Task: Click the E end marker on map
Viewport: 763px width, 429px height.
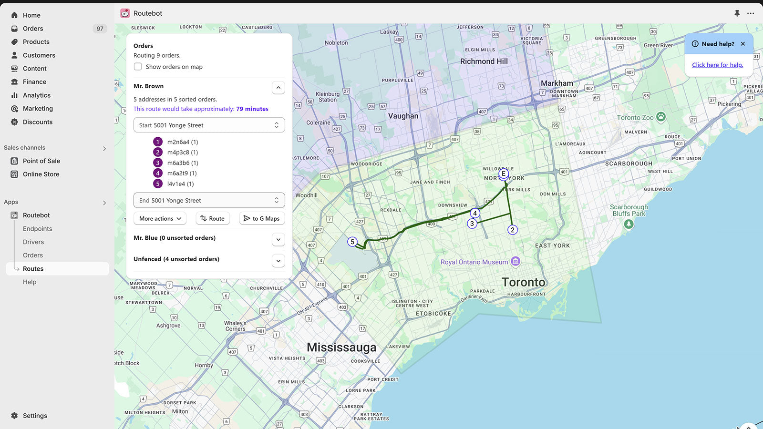Action: click(x=503, y=174)
